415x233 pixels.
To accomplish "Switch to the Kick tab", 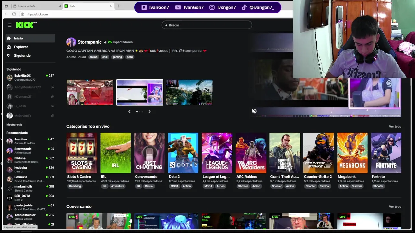I will [89, 6].
